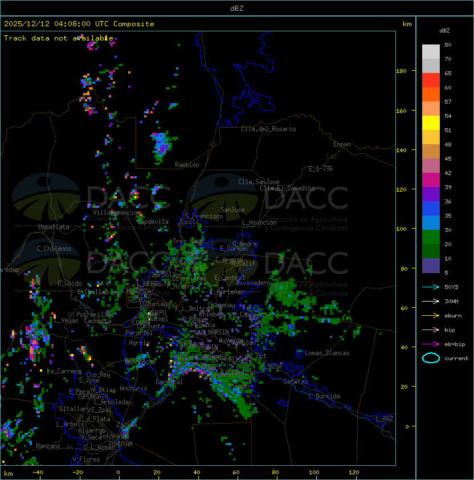Click the 'L_Asuncion' place label
The image size is (474, 480).
259,222
